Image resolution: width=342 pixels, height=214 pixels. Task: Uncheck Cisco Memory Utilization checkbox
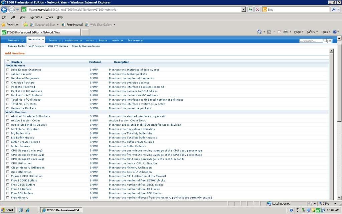pyautogui.click(x=8, y=167)
